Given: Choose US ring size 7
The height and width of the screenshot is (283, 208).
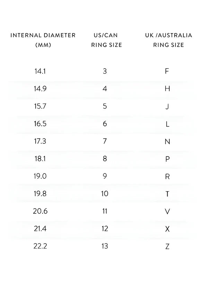Looking at the screenshot, I should tap(105, 141).
